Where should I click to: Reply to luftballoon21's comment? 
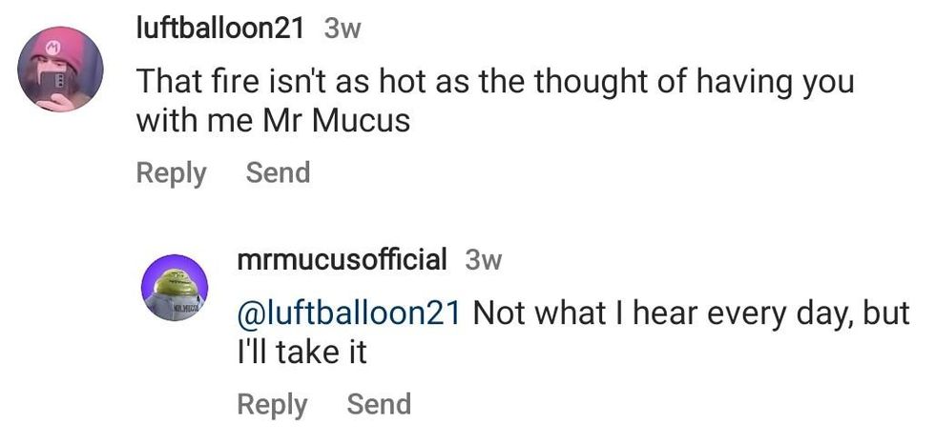(x=171, y=172)
